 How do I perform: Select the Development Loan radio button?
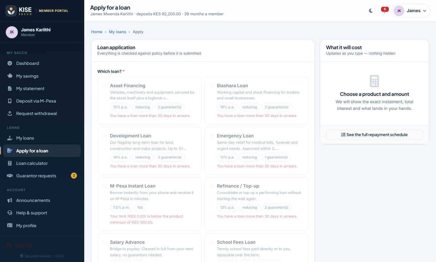pyautogui.click(x=105, y=136)
